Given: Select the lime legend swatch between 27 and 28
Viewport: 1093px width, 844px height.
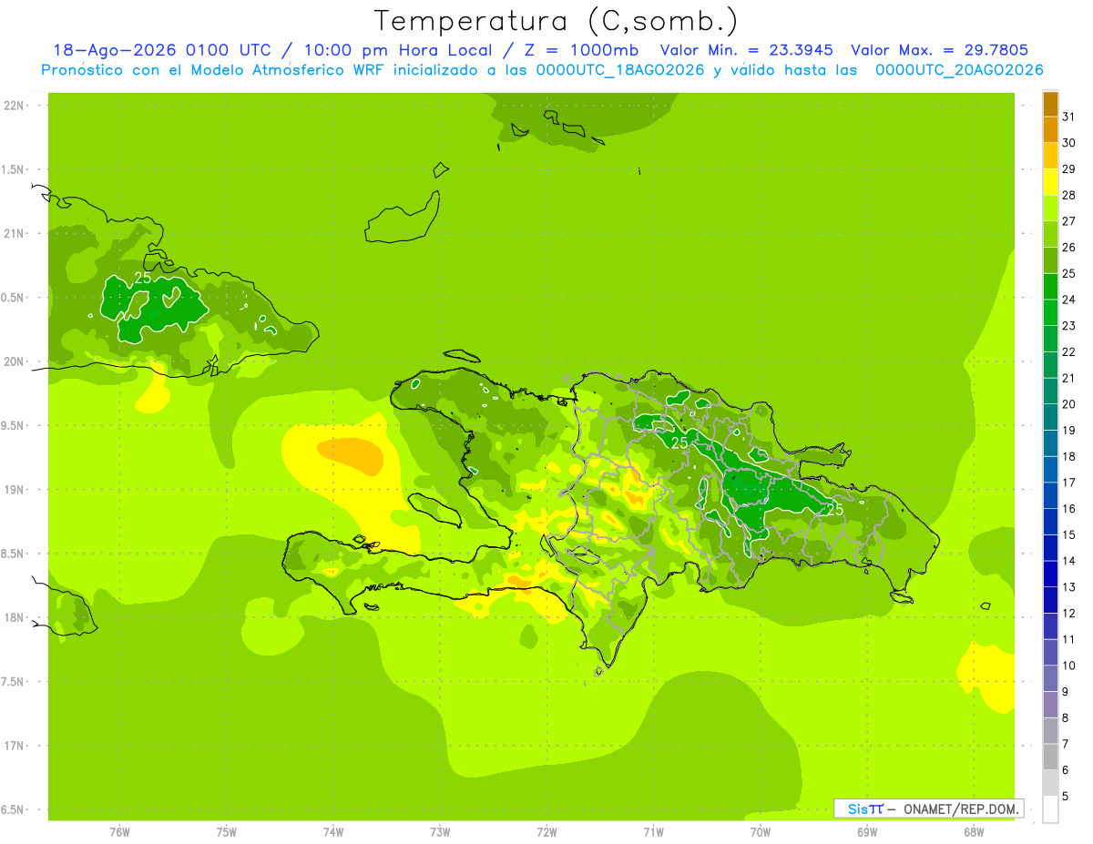Looking at the screenshot, I should (x=1050, y=208).
